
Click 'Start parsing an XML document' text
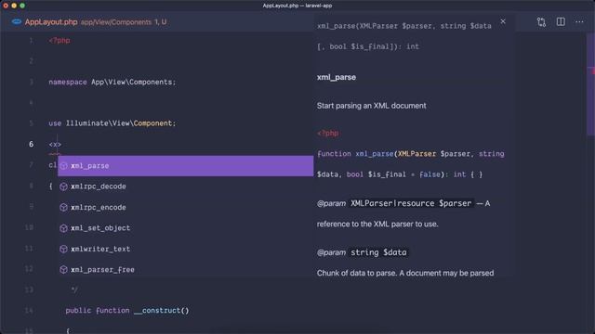tap(372, 106)
